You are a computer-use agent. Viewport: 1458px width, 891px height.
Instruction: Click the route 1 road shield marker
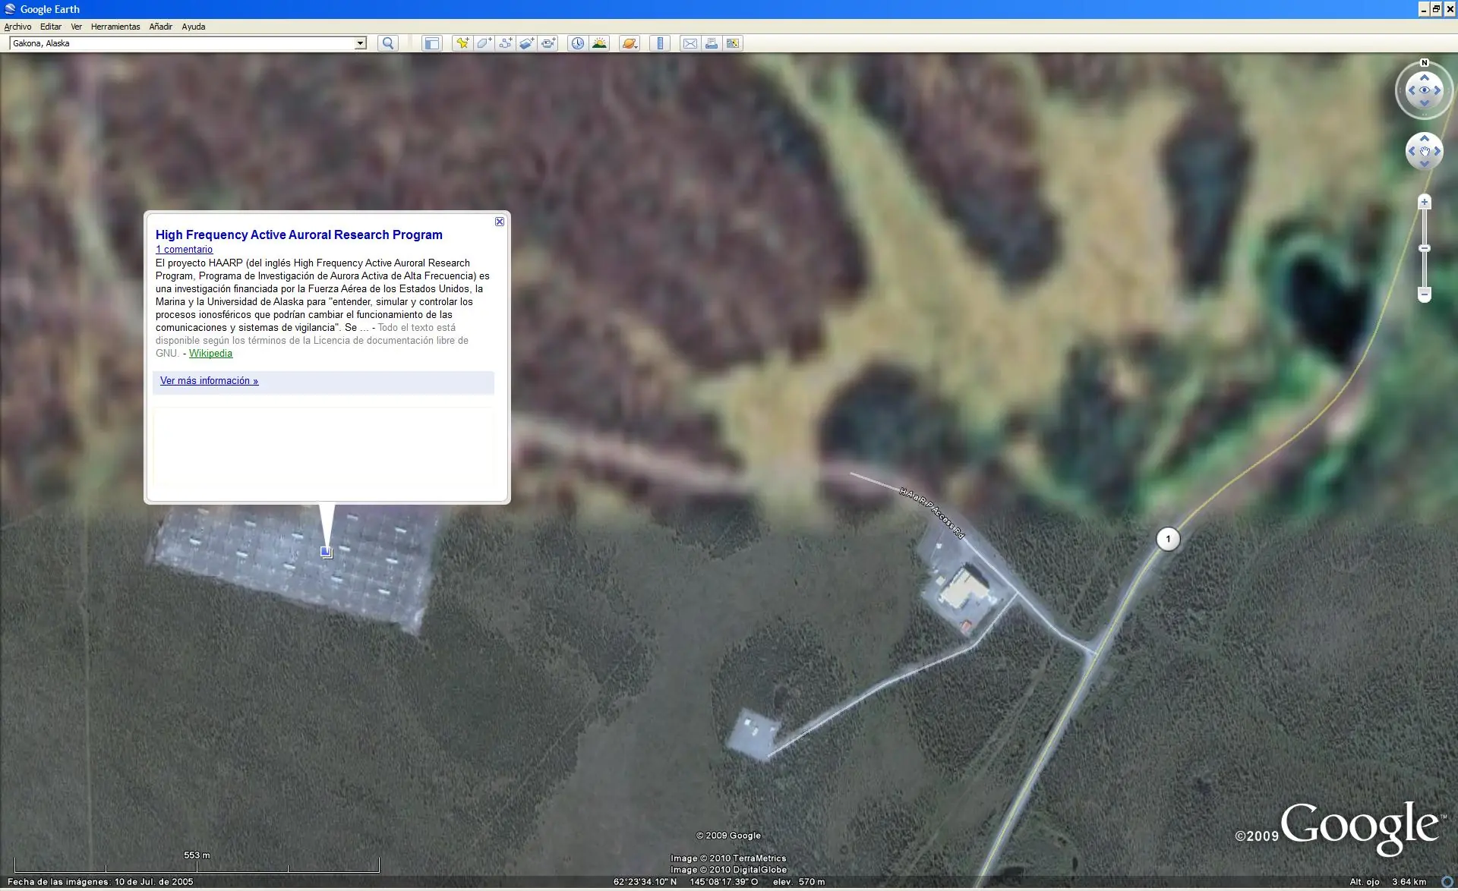tap(1168, 539)
